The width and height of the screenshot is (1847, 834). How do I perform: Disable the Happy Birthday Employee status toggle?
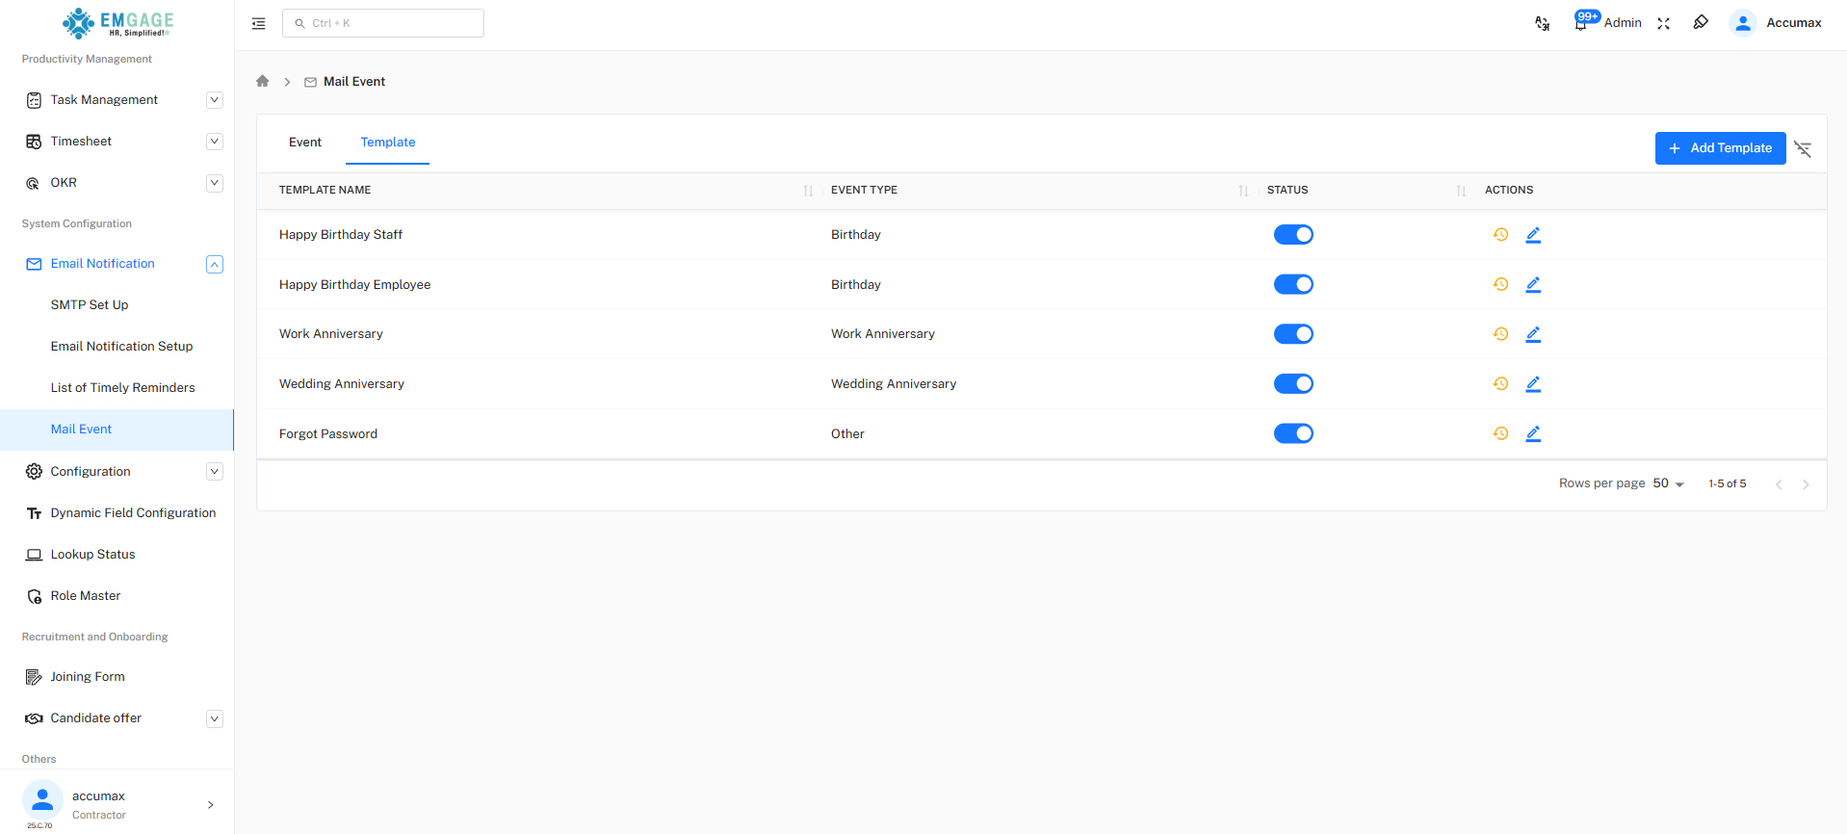(x=1293, y=284)
